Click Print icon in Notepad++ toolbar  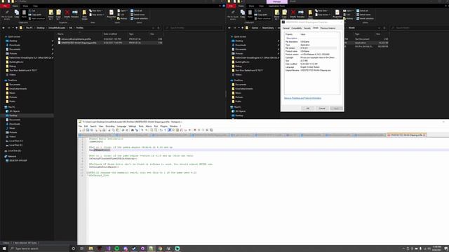coord(104,130)
